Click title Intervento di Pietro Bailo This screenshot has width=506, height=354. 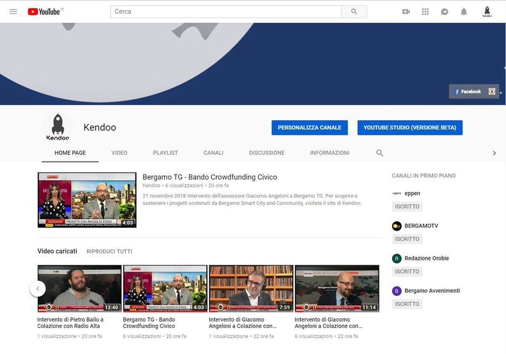pyautogui.click(x=70, y=323)
